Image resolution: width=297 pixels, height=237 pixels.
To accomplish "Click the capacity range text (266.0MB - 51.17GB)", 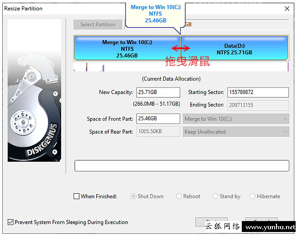I will point(156,104).
